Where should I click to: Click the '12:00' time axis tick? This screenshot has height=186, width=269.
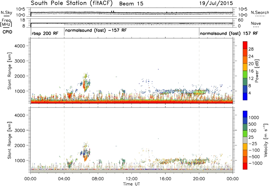131,179
